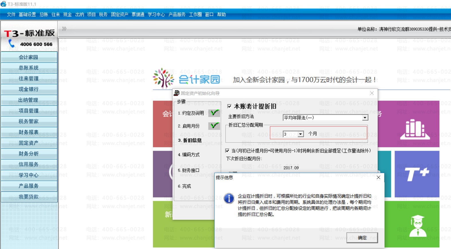The image size is (451, 249).
Task: Select 现金银行 in the sidebar
Action: (x=29, y=89)
